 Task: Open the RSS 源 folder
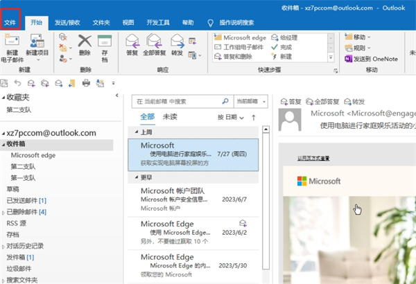pyautogui.click(x=17, y=223)
